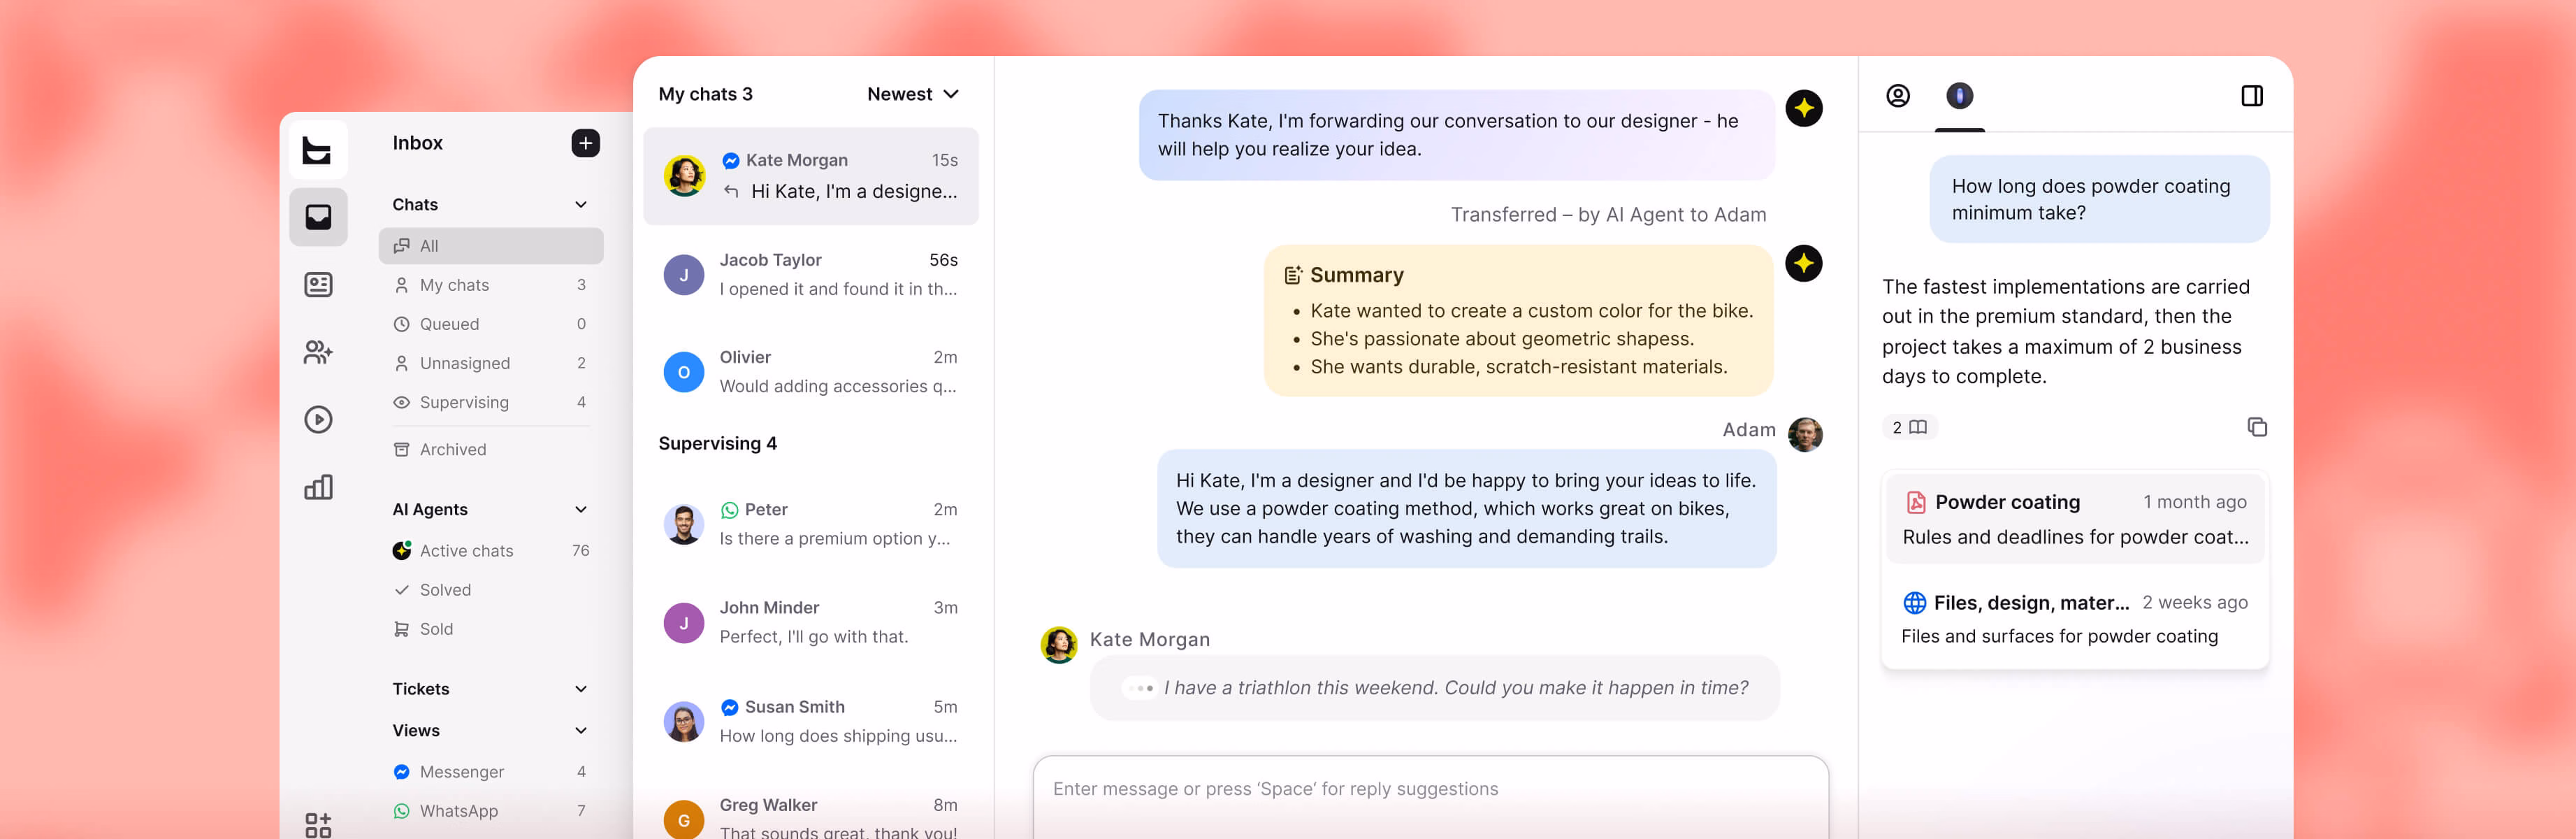Open Solved under AI Agents
The image size is (2576, 839).
coord(491,590)
